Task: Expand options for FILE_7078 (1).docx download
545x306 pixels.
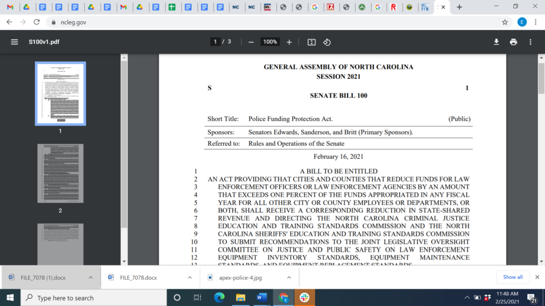Action: tap(91, 278)
